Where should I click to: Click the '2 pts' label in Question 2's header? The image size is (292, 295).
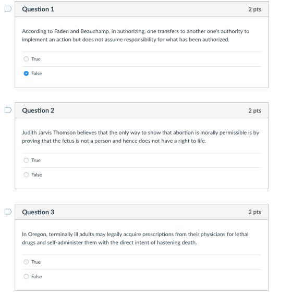[255, 110]
